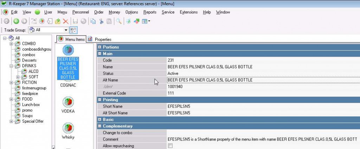Click the Desserts folder icon in tree
Screen dimensions: 360x149
coord(18,60)
